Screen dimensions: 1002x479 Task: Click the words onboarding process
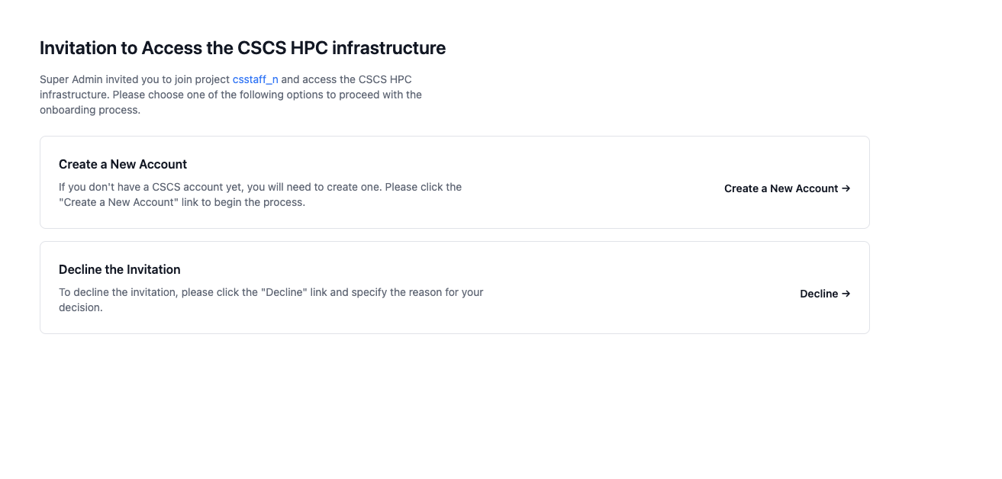coord(90,110)
